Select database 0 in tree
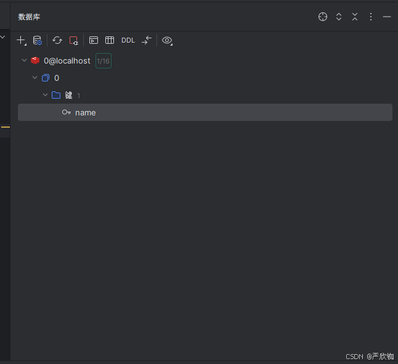Screen dimensions: 398x364 pyautogui.click(x=57, y=78)
